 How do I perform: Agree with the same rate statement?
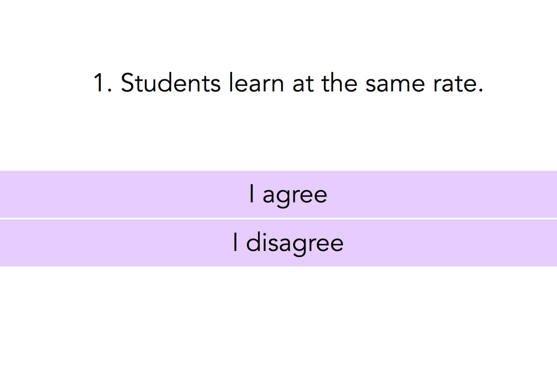278,194
